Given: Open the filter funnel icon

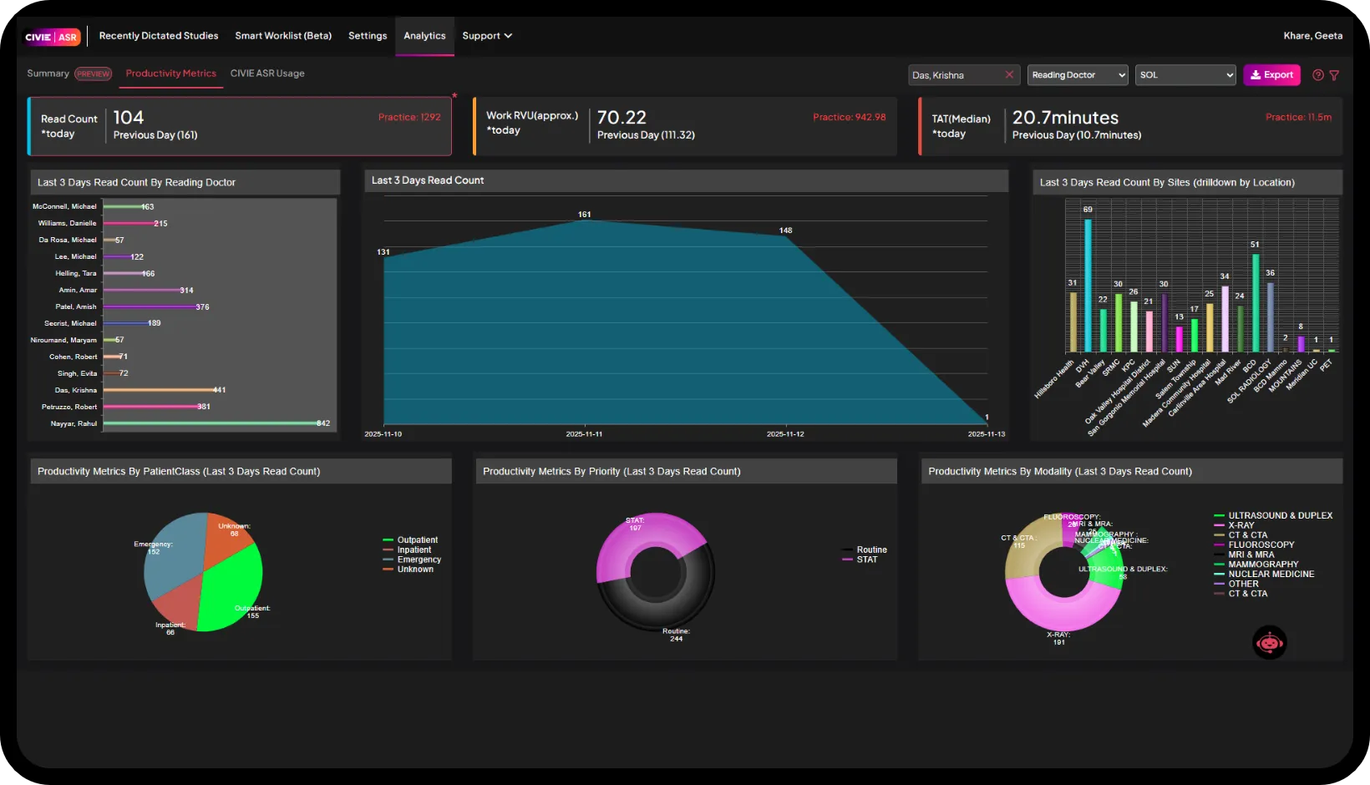Looking at the screenshot, I should pyautogui.click(x=1334, y=75).
